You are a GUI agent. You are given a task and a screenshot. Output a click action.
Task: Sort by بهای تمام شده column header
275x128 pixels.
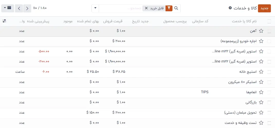click(88, 21)
